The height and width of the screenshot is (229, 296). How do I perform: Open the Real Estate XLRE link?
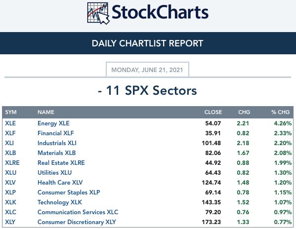(61, 163)
